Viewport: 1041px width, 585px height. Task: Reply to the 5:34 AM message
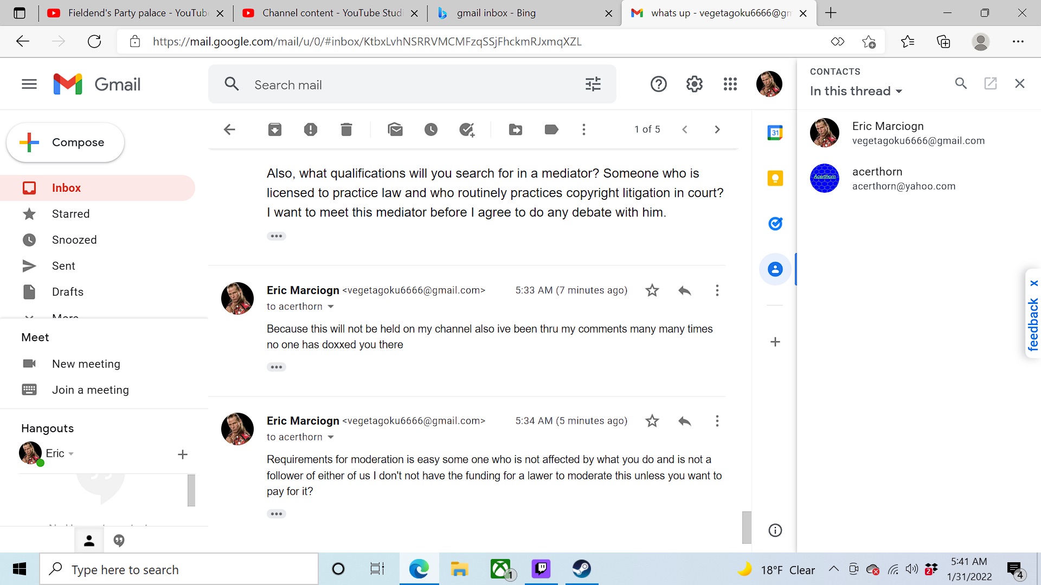[685, 421]
